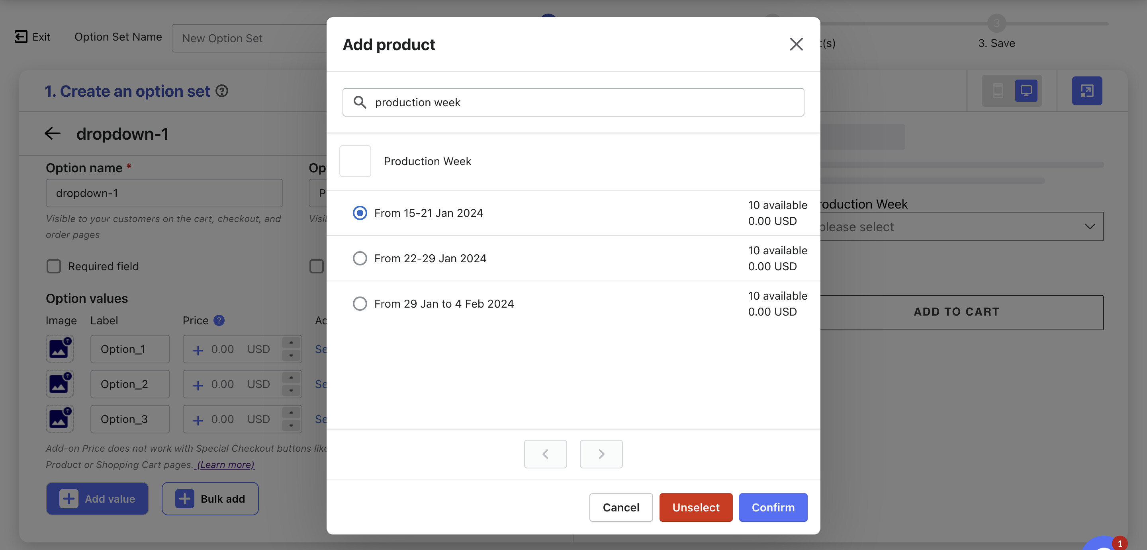Decrease Option_2 price with down arrow
Image resolution: width=1147 pixels, height=550 pixels.
[291, 391]
